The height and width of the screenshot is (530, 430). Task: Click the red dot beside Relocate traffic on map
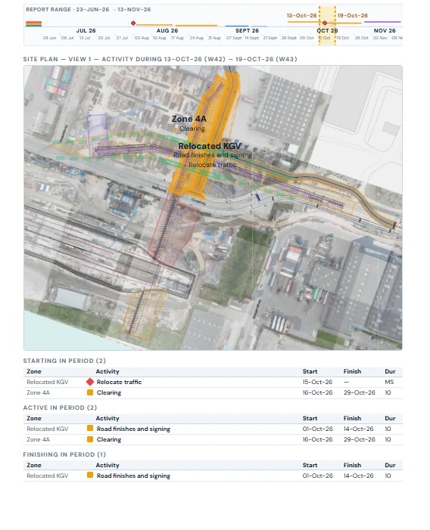coord(185,166)
